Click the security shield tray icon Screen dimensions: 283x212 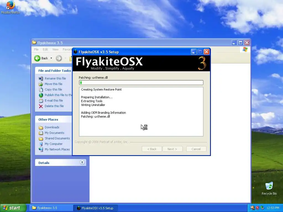tap(257, 208)
